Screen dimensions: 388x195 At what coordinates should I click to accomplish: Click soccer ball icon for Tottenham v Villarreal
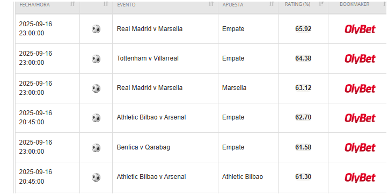click(x=96, y=59)
